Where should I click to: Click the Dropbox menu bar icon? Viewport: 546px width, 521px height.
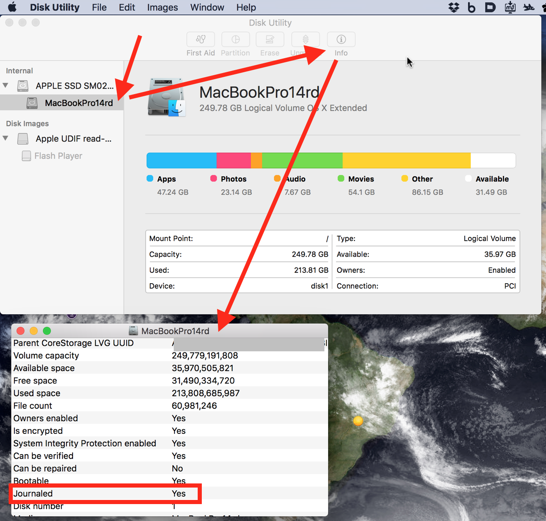(x=454, y=7)
